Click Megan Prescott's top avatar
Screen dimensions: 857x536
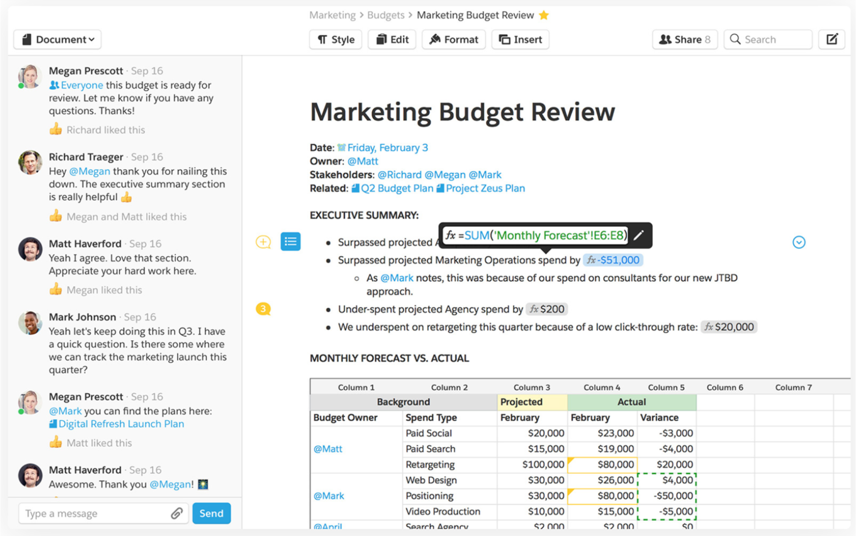pos(30,77)
